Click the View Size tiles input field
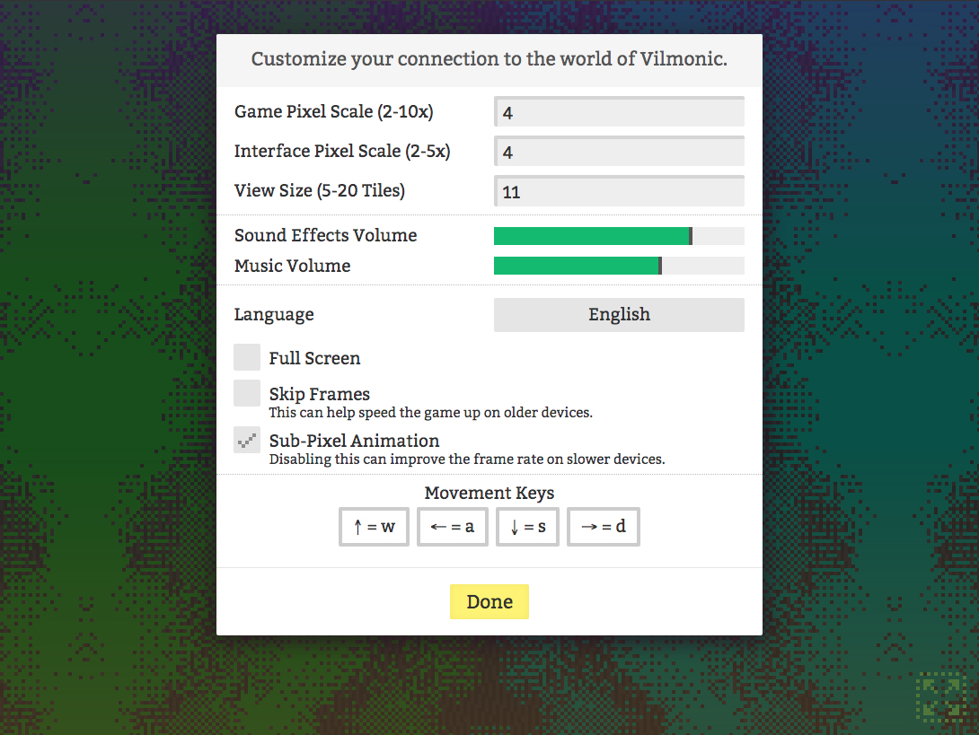This screenshot has width=979, height=735. pyautogui.click(x=619, y=191)
